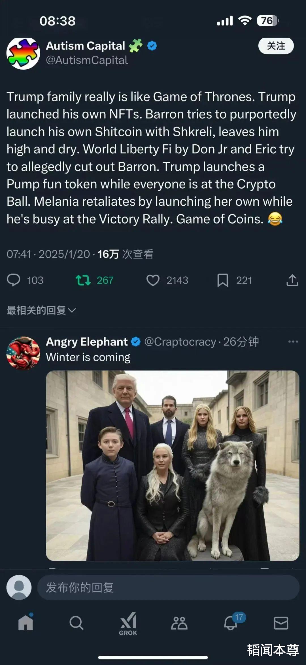Like the post via the heart icon
This screenshot has height=665, width=306.
click(x=153, y=280)
